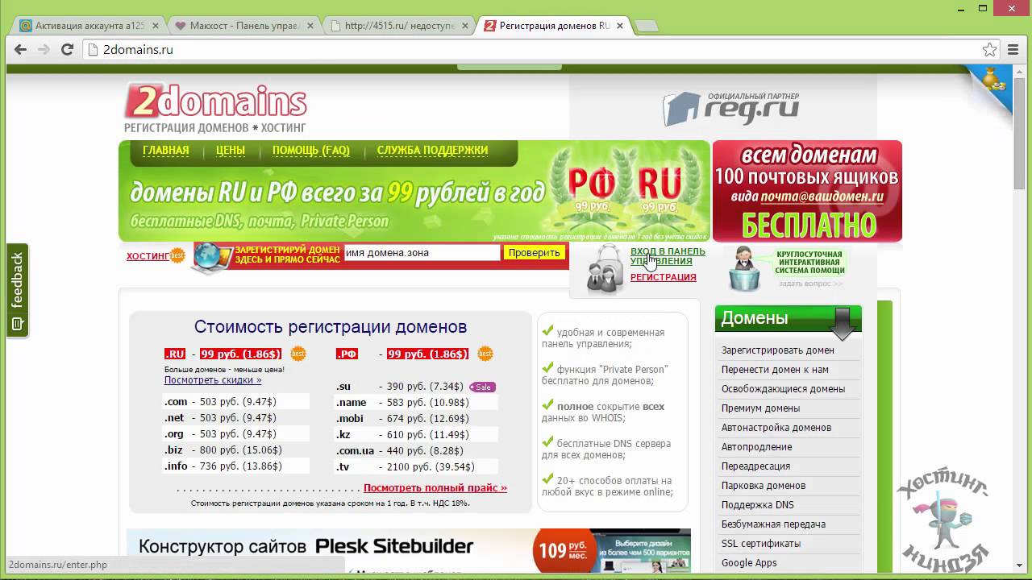The width and height of the screenshot is (1032, 580).
Task: Open Автопродление sidebar item
Action: (756, 447)
